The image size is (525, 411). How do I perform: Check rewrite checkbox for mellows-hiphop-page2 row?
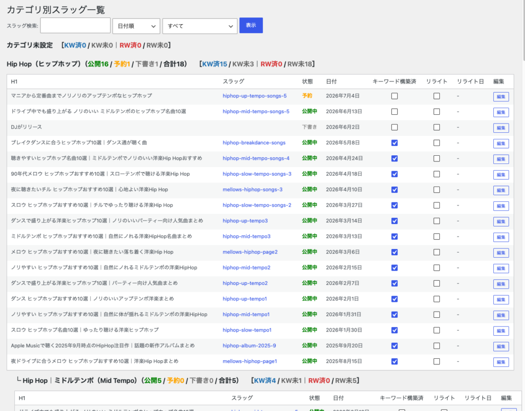point(437,252)
